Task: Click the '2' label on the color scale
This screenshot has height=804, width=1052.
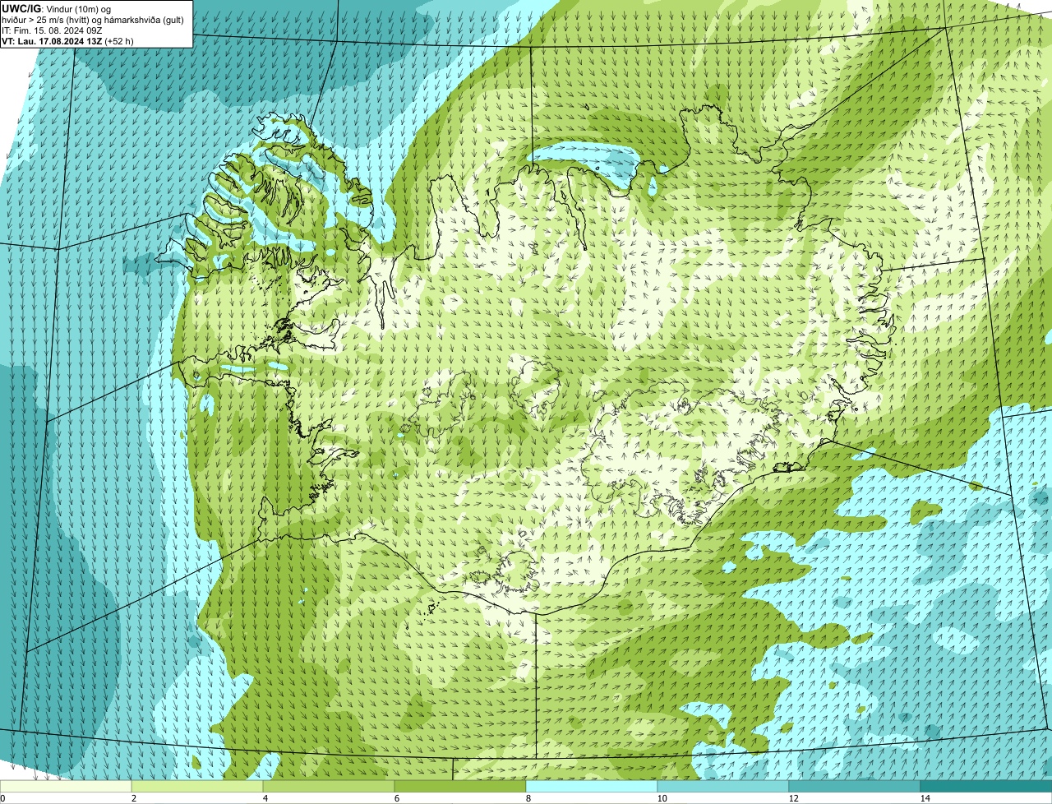Action: 133,798
